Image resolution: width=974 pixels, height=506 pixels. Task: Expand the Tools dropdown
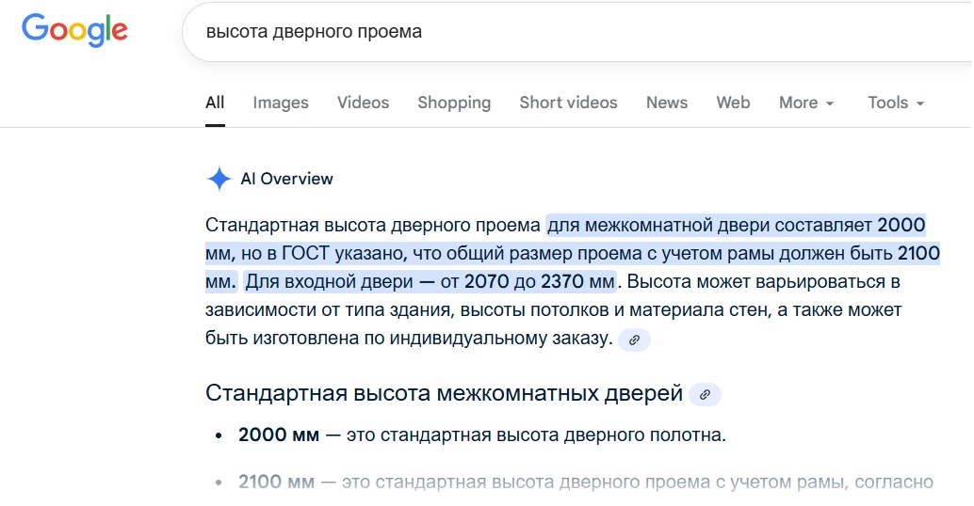[896, 103]
